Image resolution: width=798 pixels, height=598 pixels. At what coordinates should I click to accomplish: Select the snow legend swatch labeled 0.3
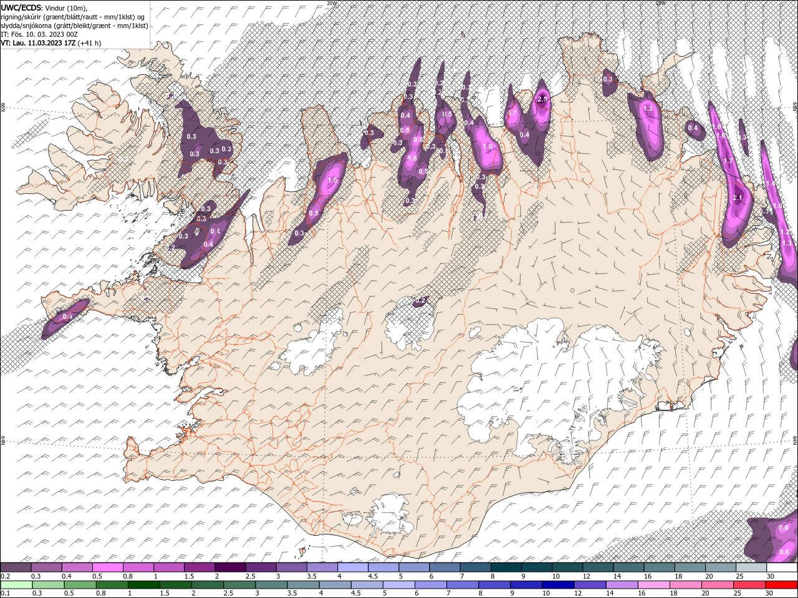46,567
